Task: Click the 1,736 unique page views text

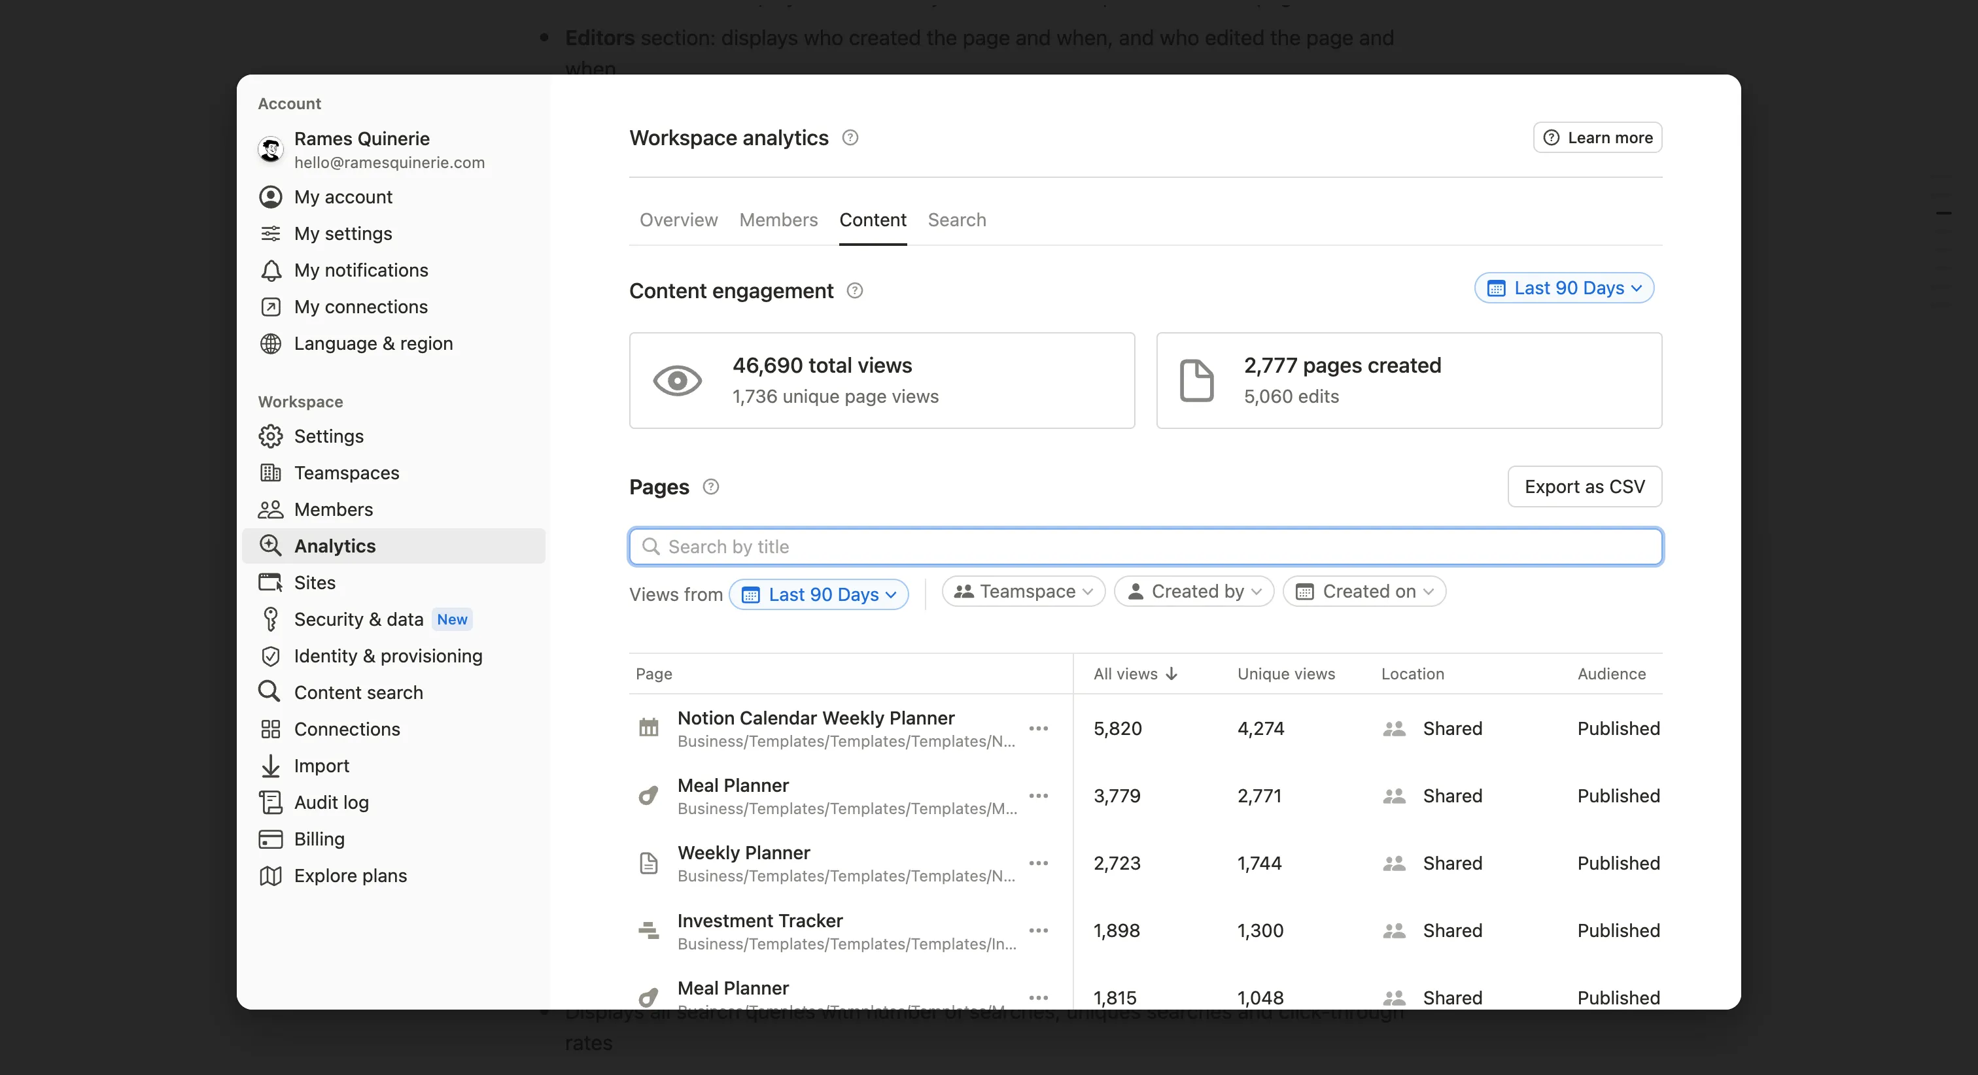Action: point(835,397)
